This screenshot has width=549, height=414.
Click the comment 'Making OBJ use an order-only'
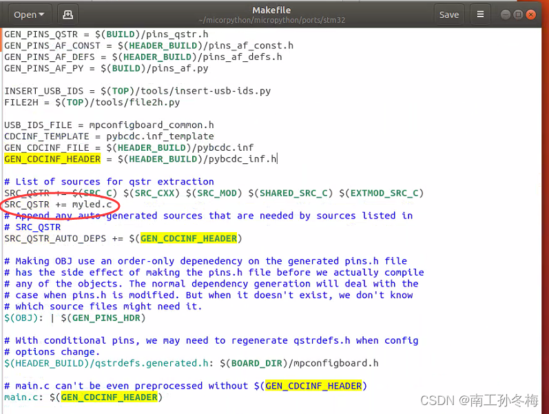pyautogui.click(x=205, y=261)
